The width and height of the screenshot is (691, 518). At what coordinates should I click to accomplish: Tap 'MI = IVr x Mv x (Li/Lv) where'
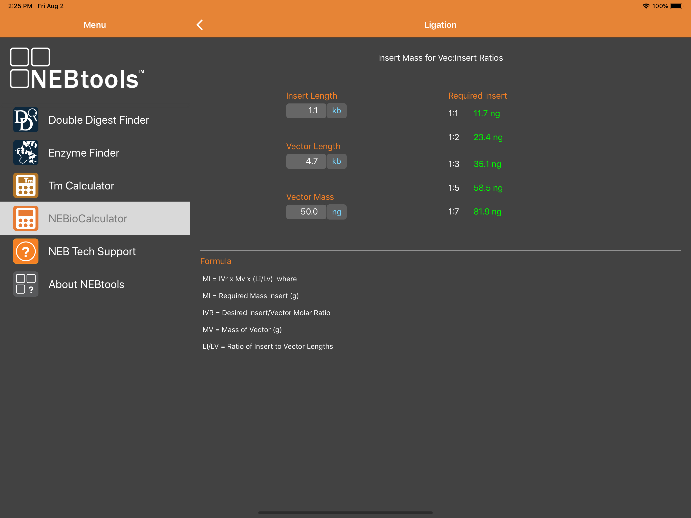[x=250, y=279]
